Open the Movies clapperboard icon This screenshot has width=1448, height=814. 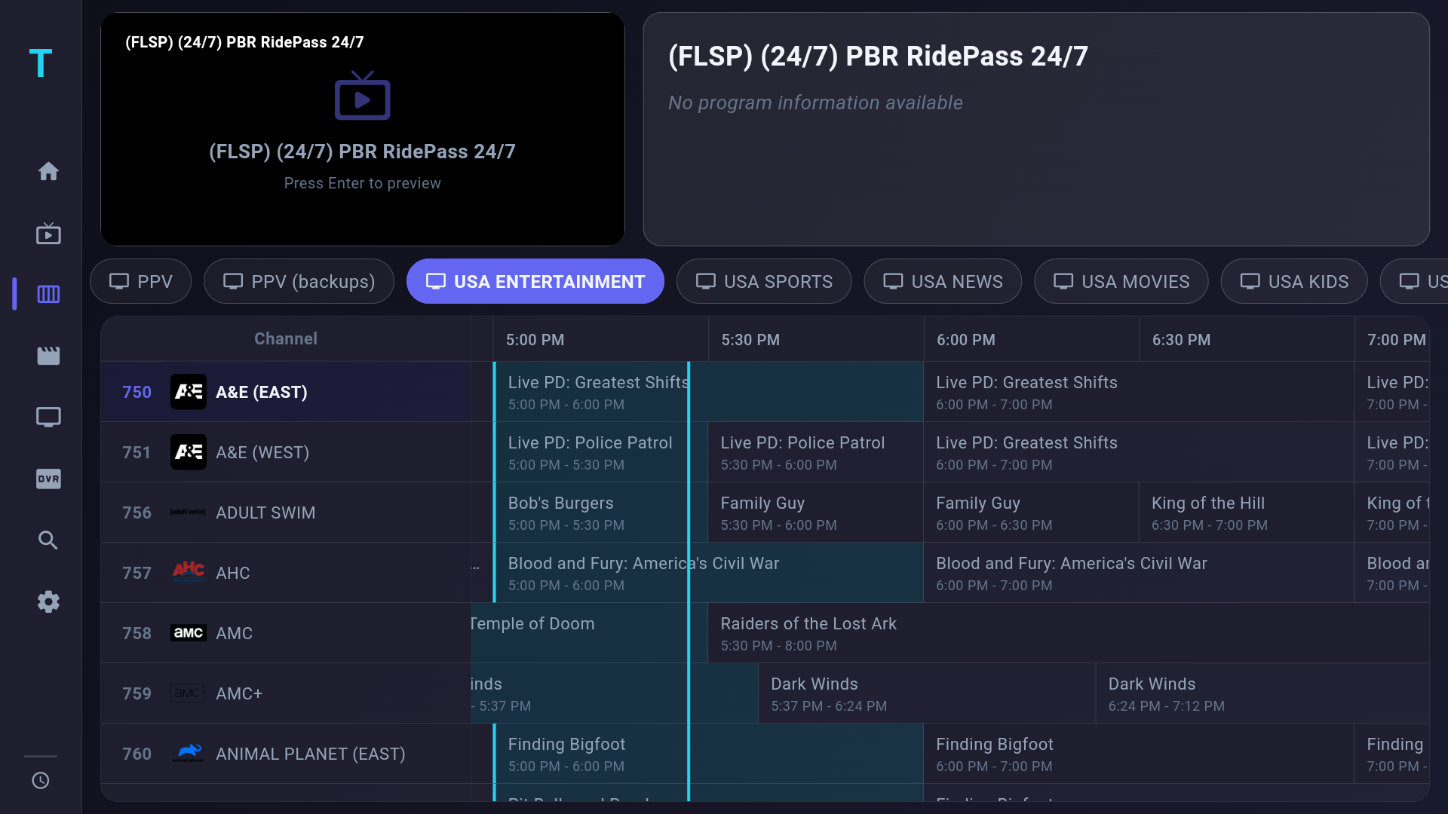[x=48, y=356]
